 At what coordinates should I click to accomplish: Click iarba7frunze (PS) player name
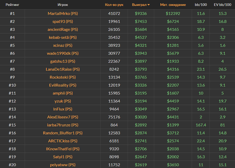[62, 125]
